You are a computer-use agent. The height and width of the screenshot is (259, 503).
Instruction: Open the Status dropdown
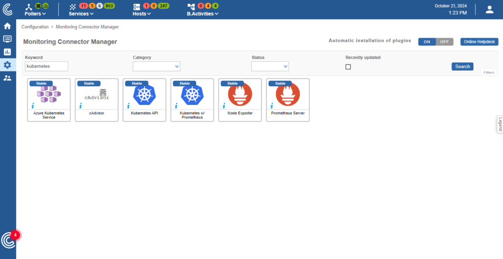[270, 66]
